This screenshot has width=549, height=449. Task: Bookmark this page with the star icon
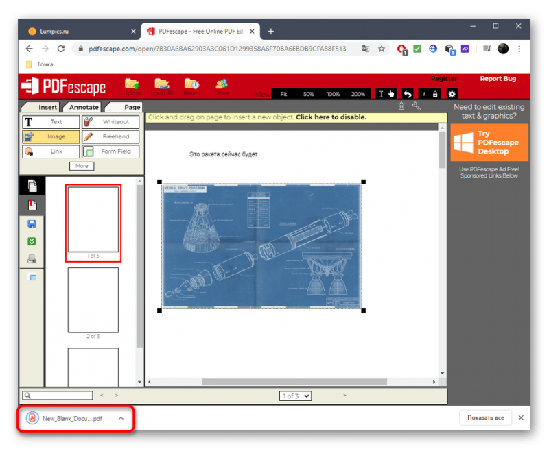382,49
